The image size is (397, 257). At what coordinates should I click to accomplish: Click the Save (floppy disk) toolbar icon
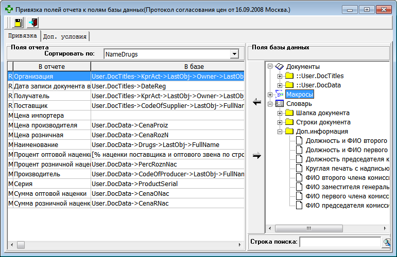pos(18,23)
